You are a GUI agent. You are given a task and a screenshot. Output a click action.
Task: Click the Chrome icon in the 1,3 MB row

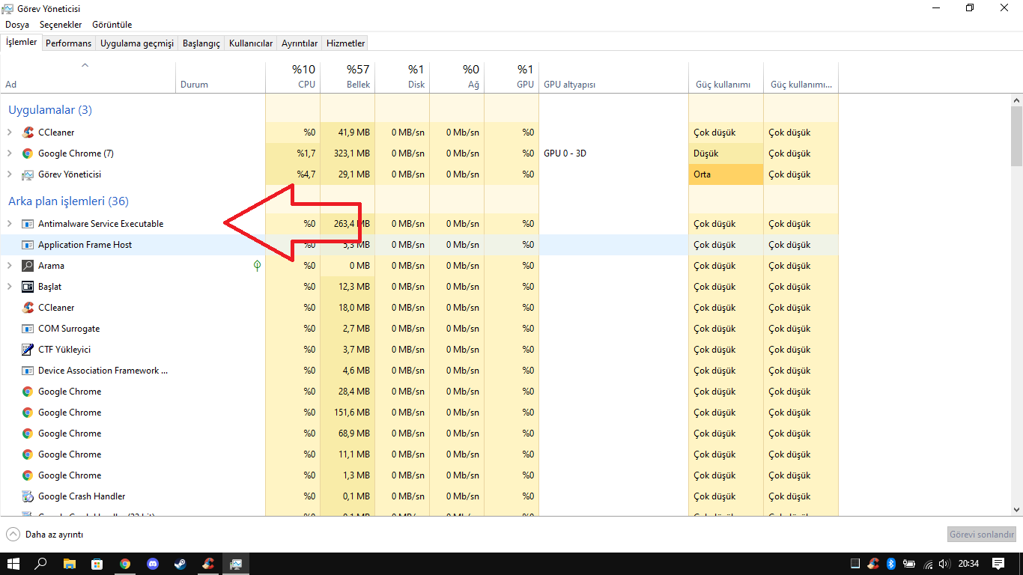pos(28,475)
